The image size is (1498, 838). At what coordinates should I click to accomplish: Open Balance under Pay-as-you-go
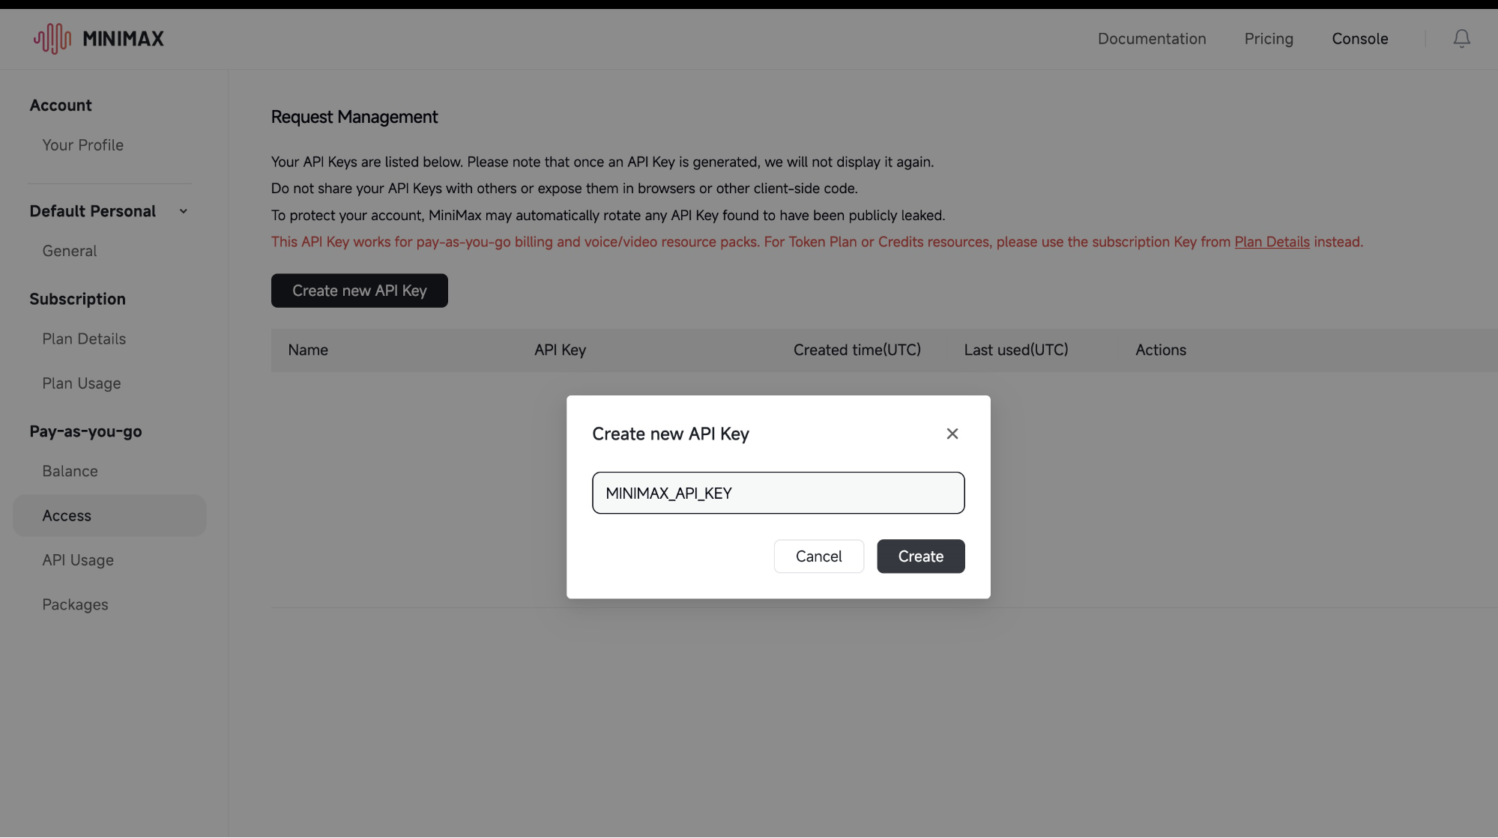(x=70, y=471)
